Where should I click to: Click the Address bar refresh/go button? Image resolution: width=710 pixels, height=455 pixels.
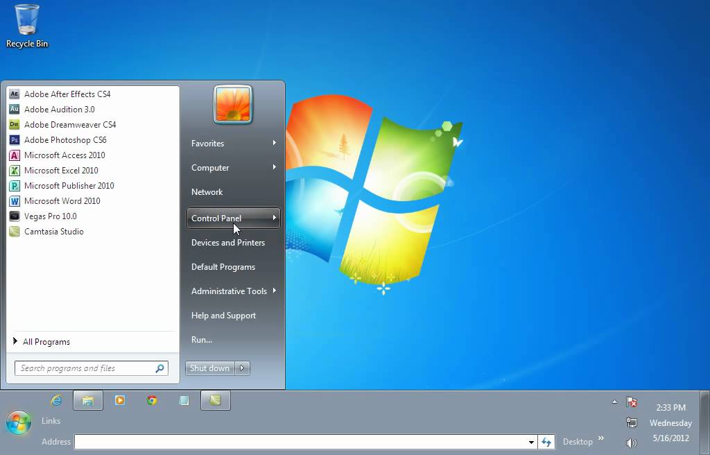pyautogui.click(x=546, y=442)
